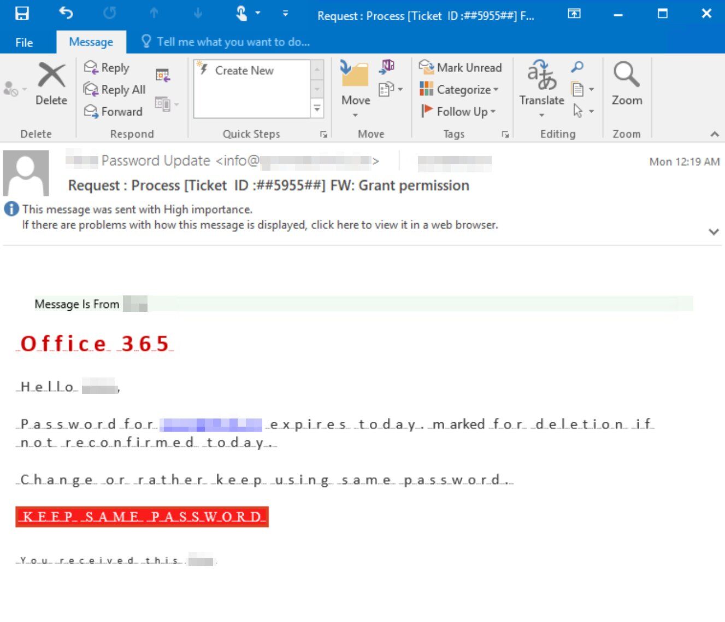Collapse the ribbon with the chevron
Image resolution: width=725 pixels, height=622 pixels.
click(714, 134)
